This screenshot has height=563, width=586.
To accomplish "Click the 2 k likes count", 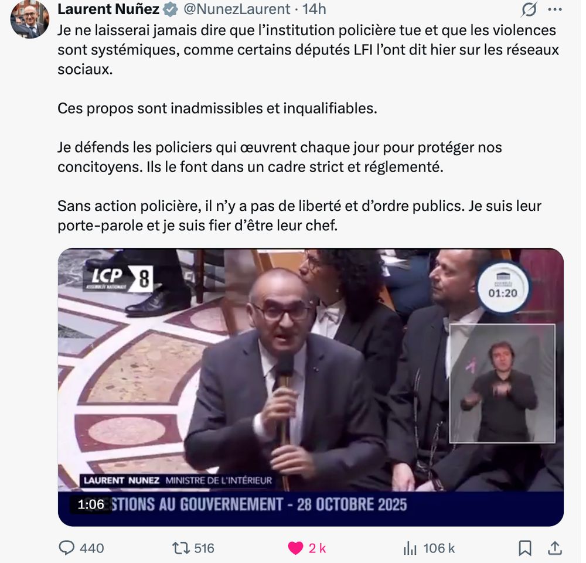I will point(317,548).
